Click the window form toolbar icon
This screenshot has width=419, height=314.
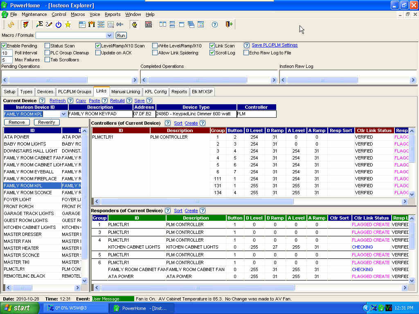(x=82, y=25)
